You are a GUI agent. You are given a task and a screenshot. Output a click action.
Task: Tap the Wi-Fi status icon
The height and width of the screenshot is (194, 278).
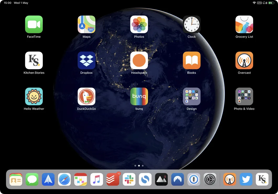coord(254,3)
